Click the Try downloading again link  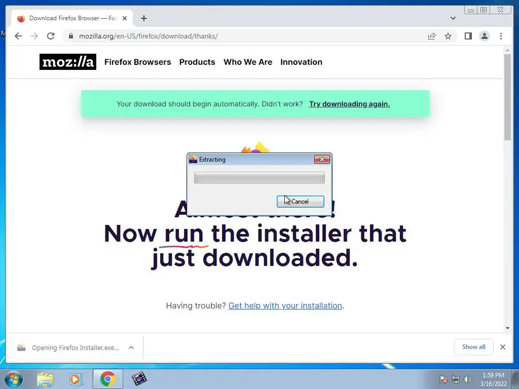349,104
